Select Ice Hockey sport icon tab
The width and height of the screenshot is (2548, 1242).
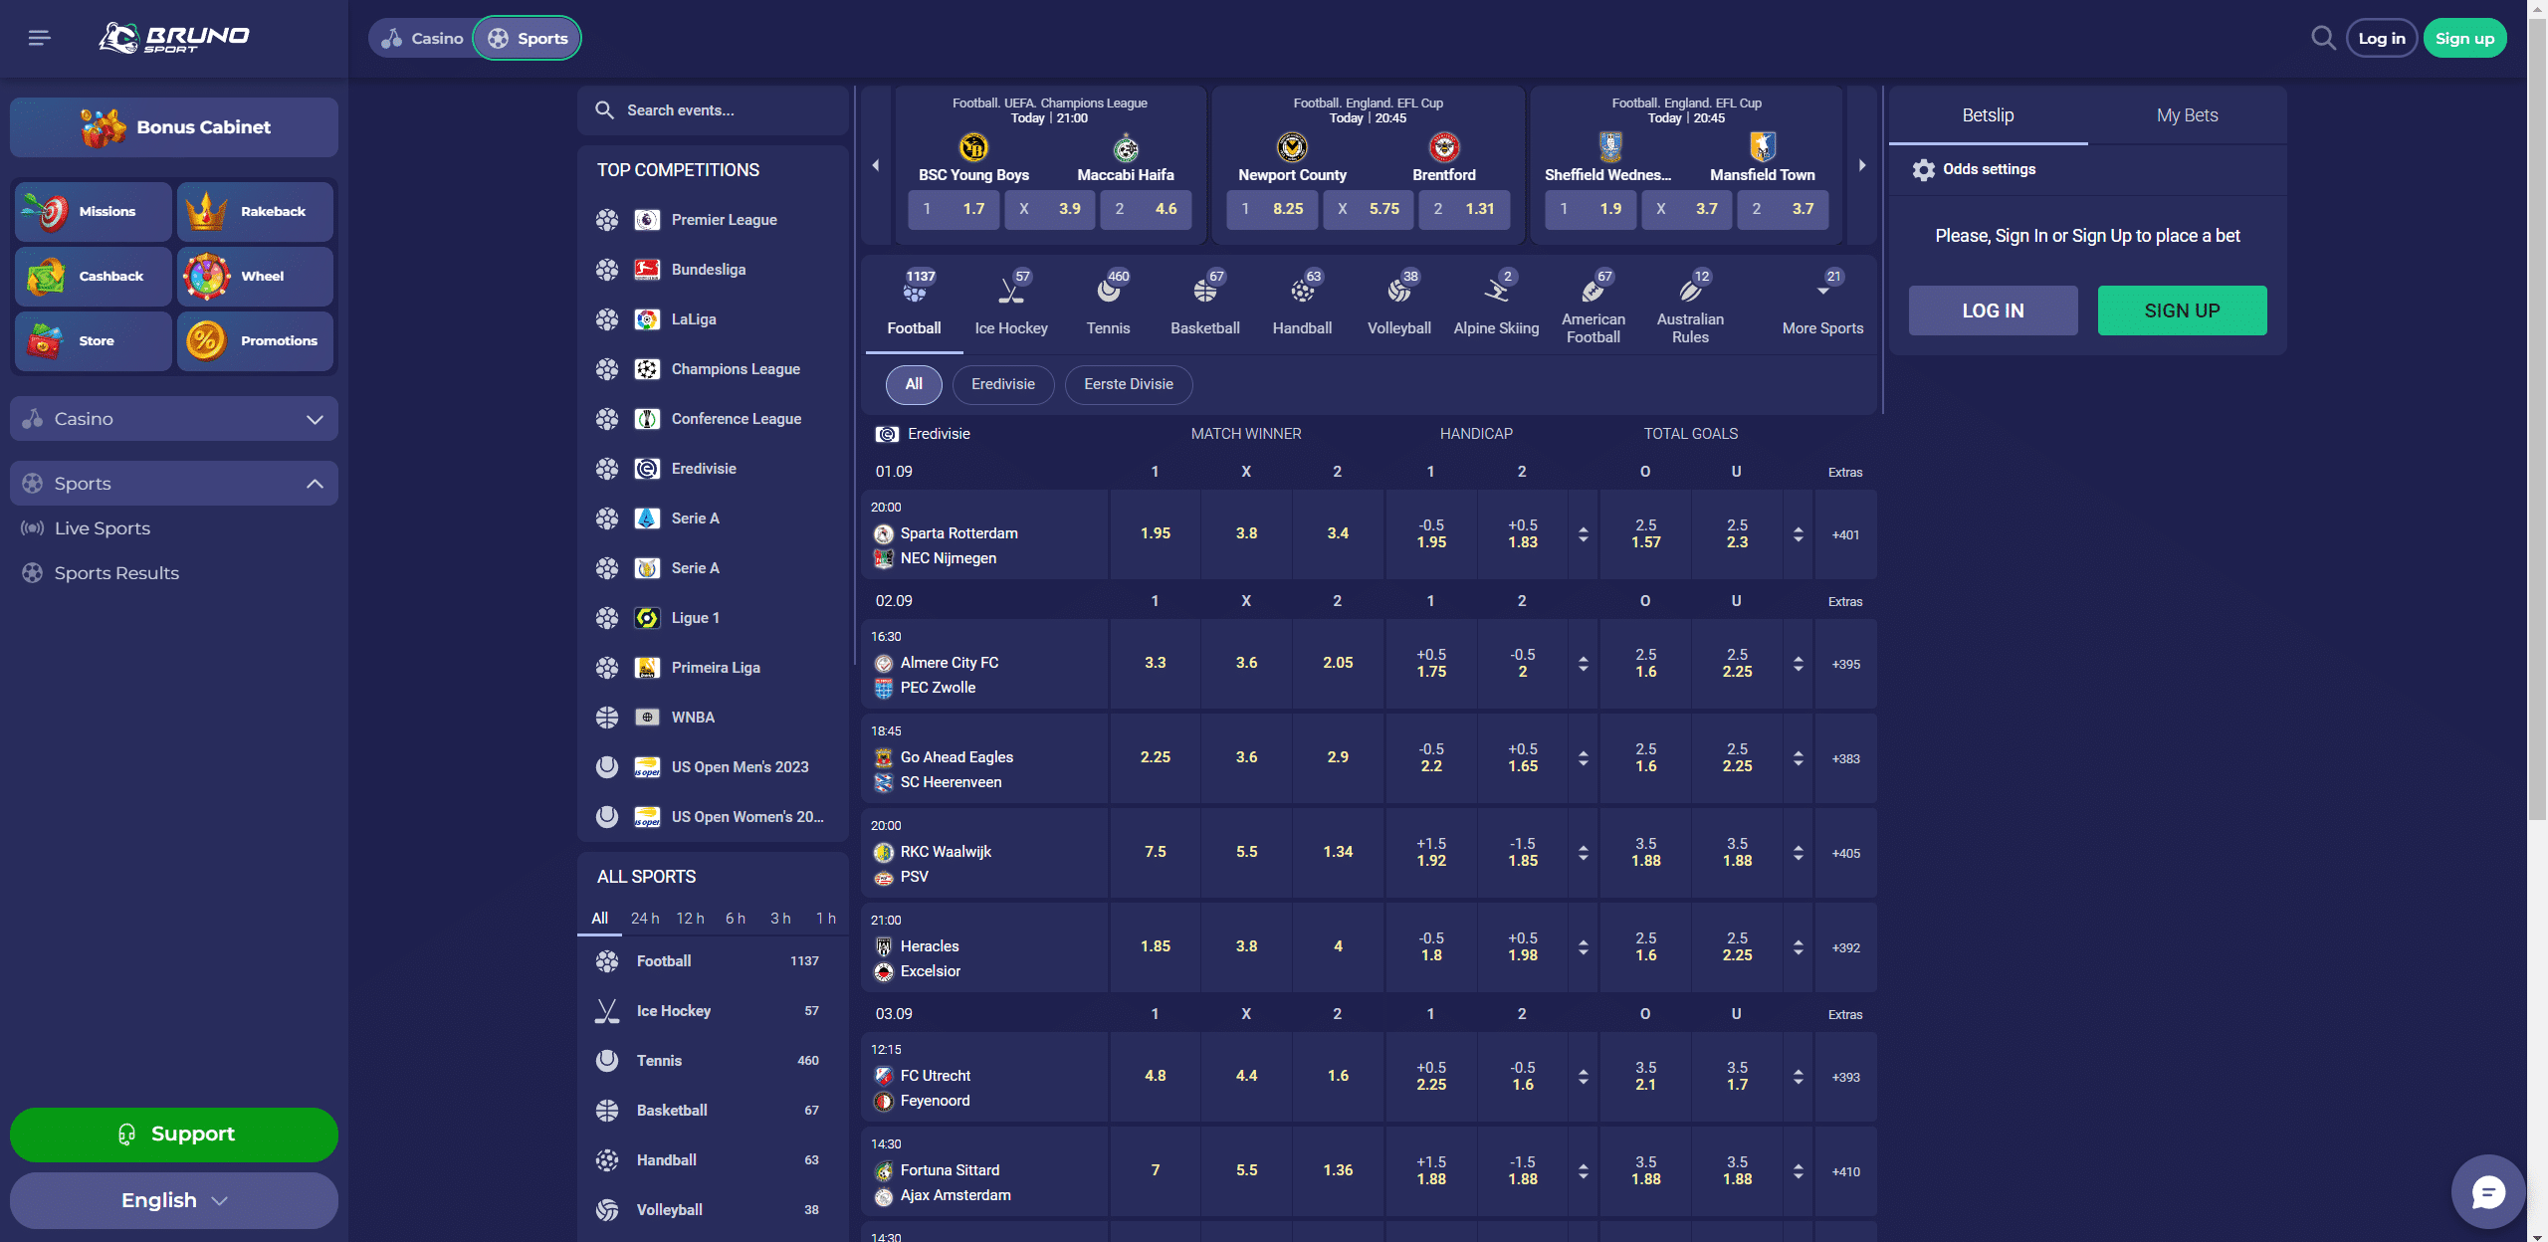click(1011, 304)
